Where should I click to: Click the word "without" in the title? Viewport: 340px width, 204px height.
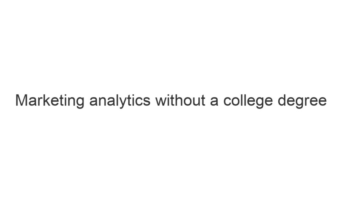(x=180, y=101)
